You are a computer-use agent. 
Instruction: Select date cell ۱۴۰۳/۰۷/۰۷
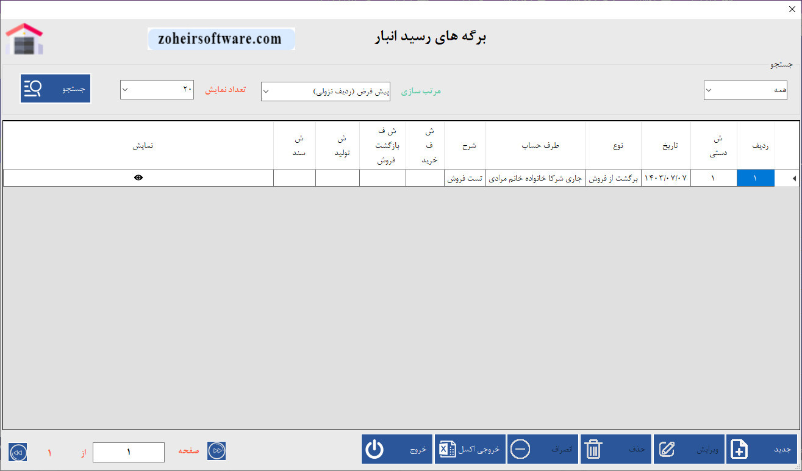click(x=666, y=178)
